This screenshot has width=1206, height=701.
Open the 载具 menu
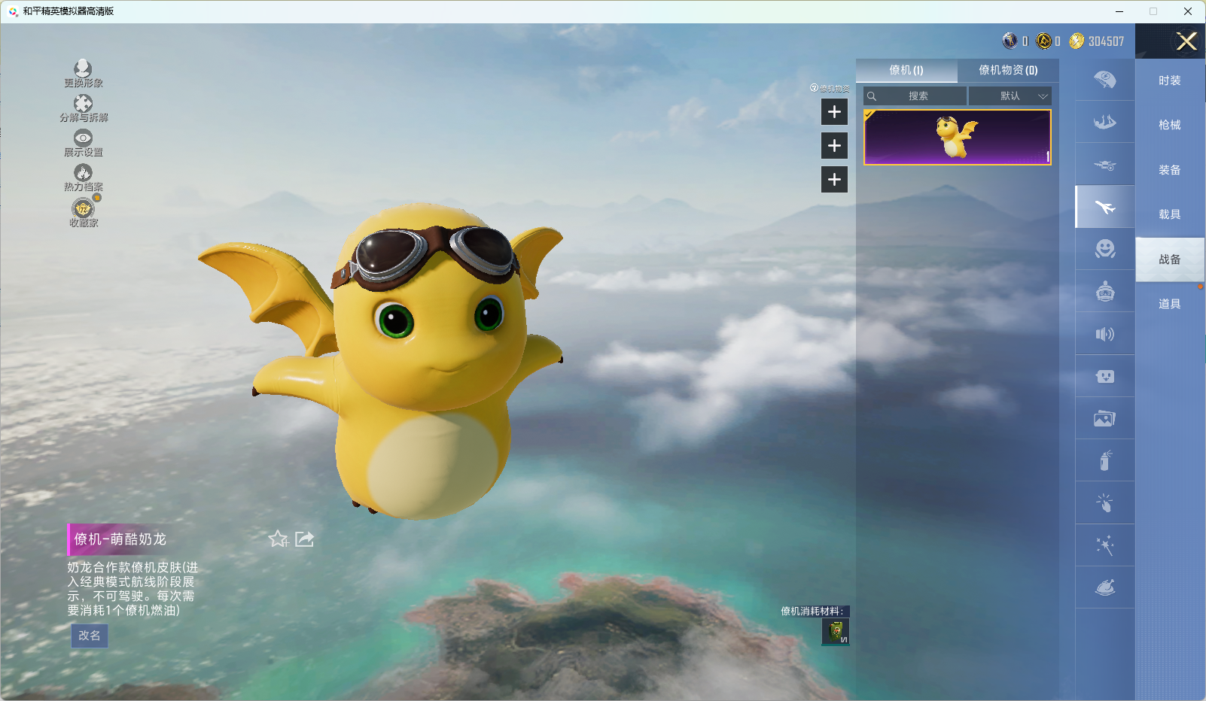pyautogui.click(x=1170, y=214)
